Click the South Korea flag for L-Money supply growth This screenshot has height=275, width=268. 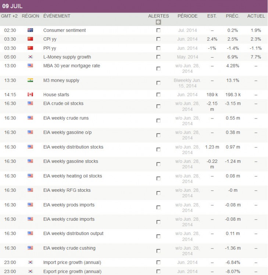[x=30, y=57]
